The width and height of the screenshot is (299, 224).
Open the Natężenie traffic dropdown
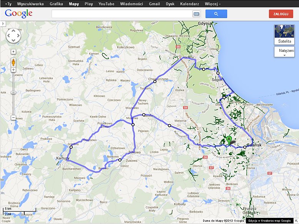click(284, 52)
